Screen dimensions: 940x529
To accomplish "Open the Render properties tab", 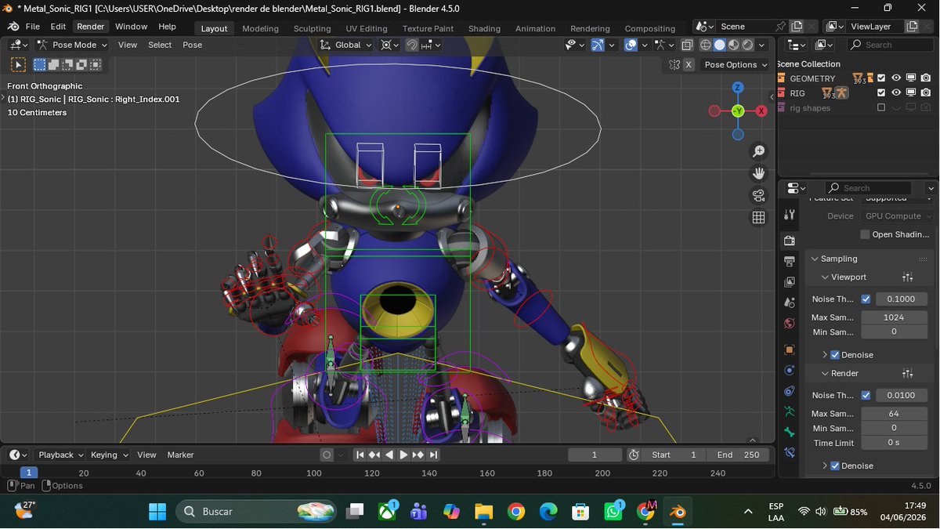I will point(790,241).
